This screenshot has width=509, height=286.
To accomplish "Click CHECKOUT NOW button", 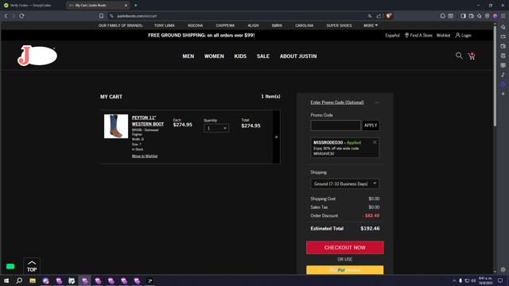I will point(344,247).
